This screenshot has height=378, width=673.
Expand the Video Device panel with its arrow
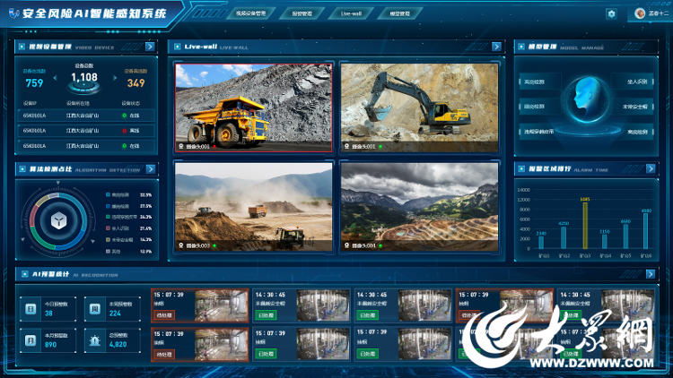tap(150, 47)
